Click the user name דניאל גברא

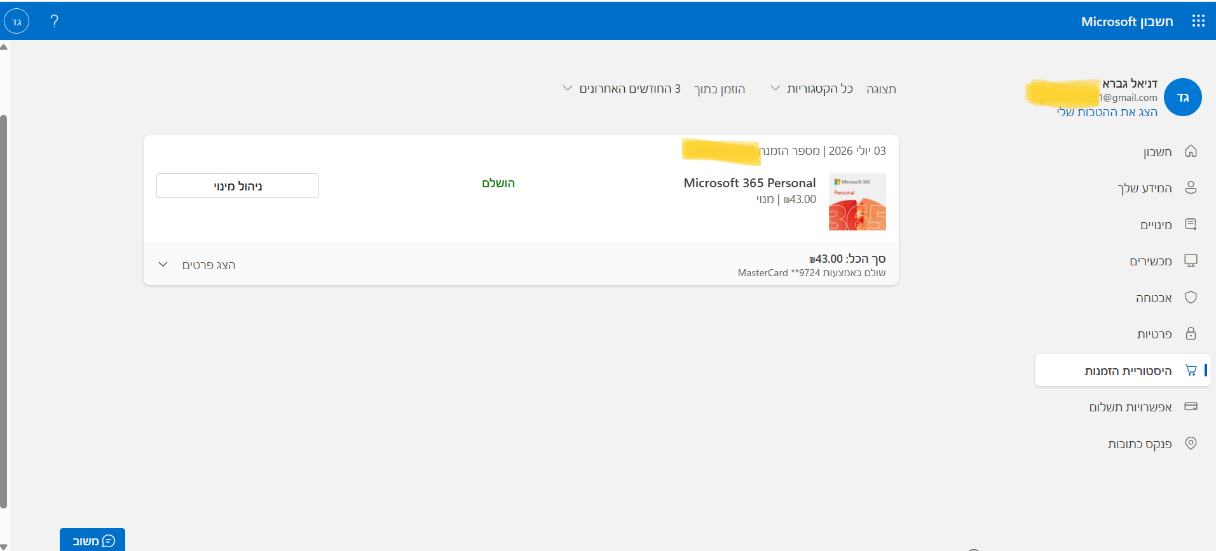1130,83
